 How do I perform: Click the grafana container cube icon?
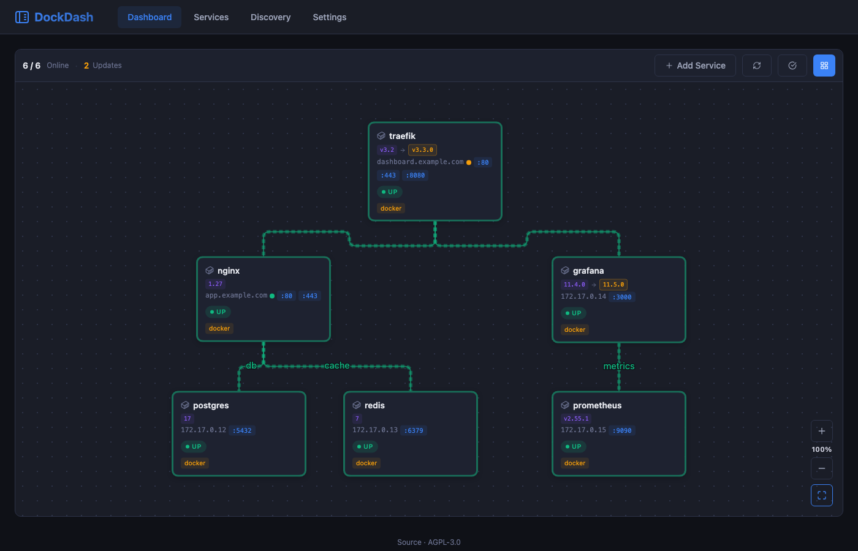click(565, 271)
